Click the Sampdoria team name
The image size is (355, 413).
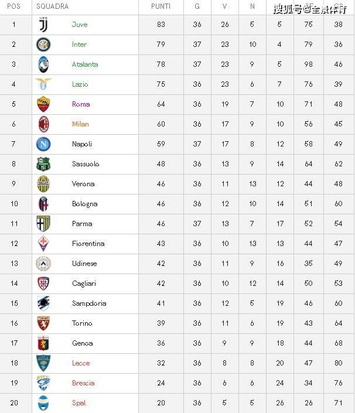[x=89, y=303]
